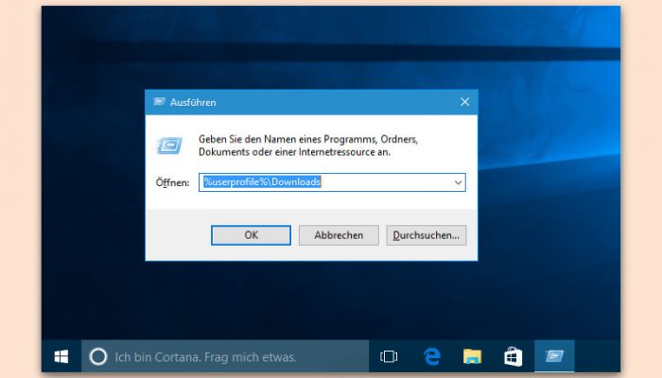Image resolution: width=662 pixels, height=378 pixels.
Task: Close the Ausführen dialog
Action: 465,102
